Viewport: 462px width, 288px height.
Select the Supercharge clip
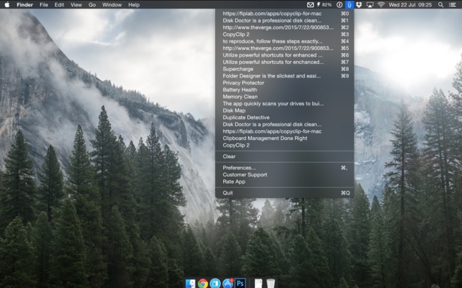pos(285,69)
